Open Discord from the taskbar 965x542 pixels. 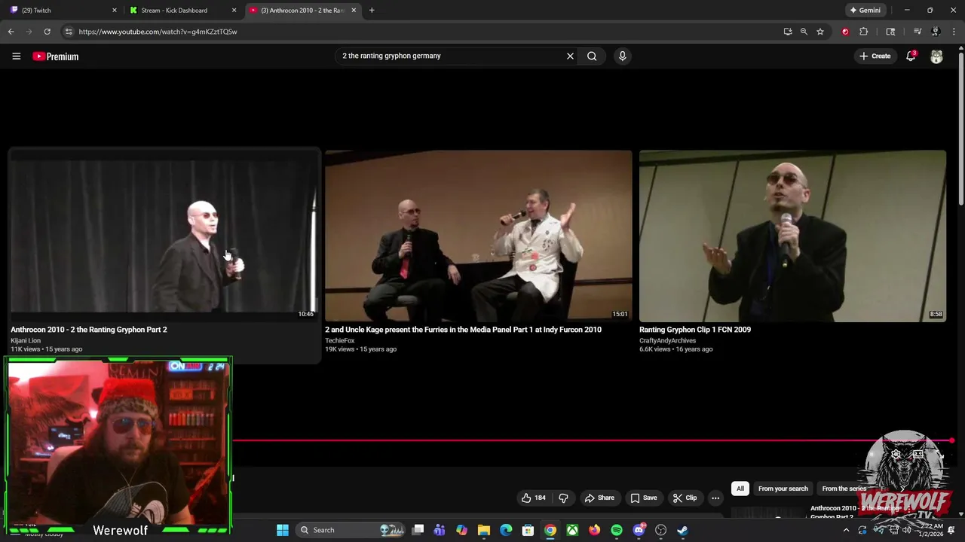click(639, 530)
